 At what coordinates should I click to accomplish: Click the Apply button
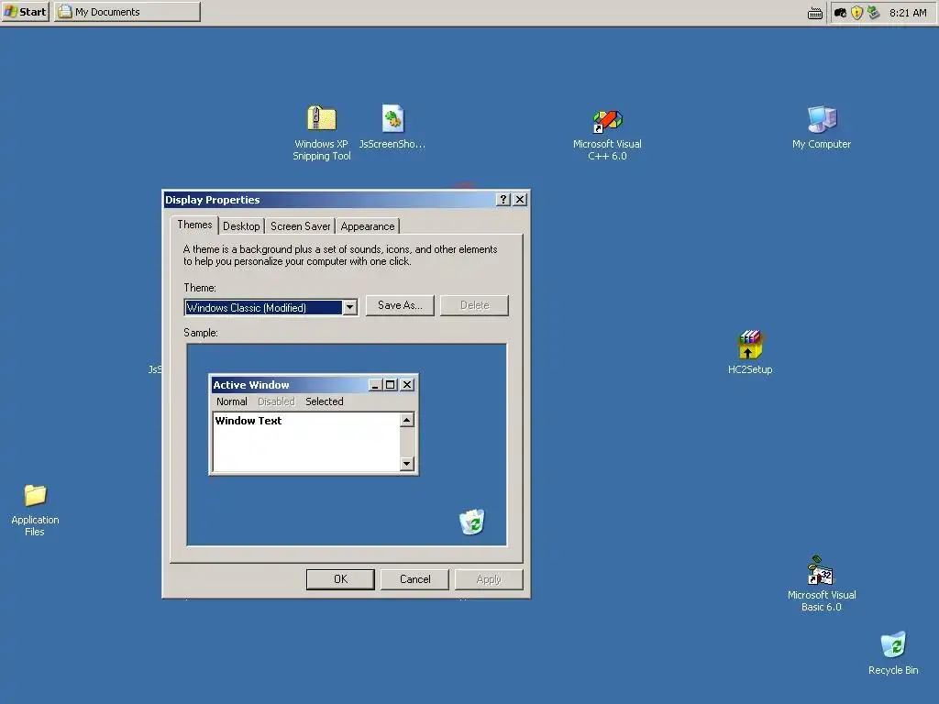[489, 579]
